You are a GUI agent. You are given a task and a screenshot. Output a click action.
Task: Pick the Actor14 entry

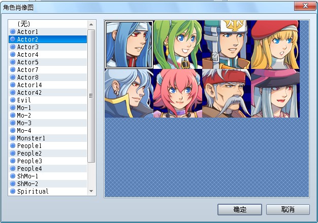(x=48, y=85)
